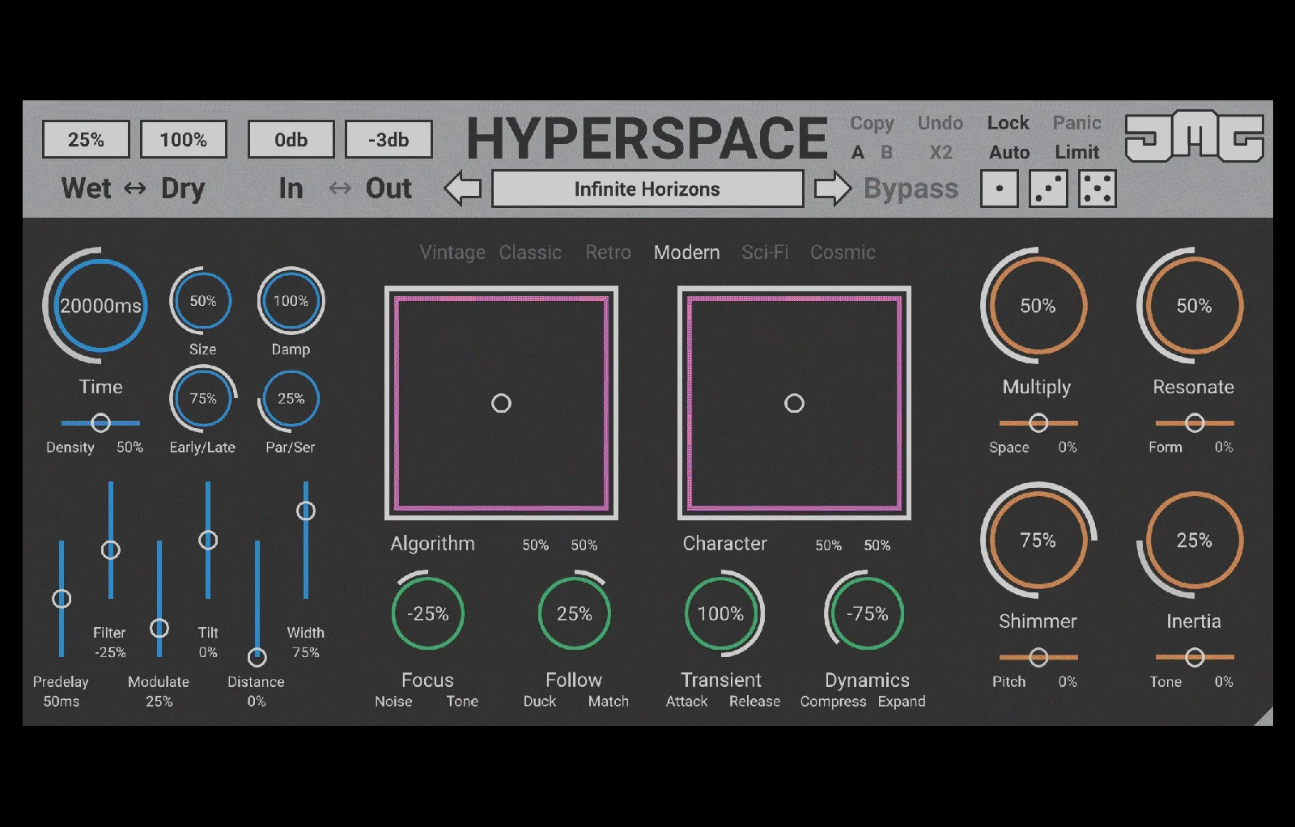
Task: Click the Filter vertical slider handle
Action: point(111,550)
